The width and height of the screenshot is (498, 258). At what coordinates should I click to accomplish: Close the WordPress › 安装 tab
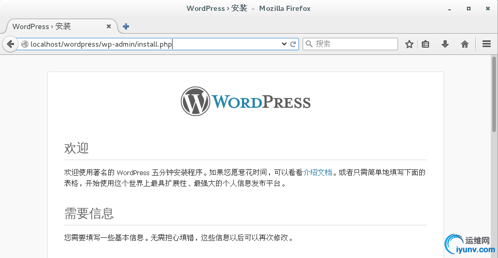pos(109,26)
